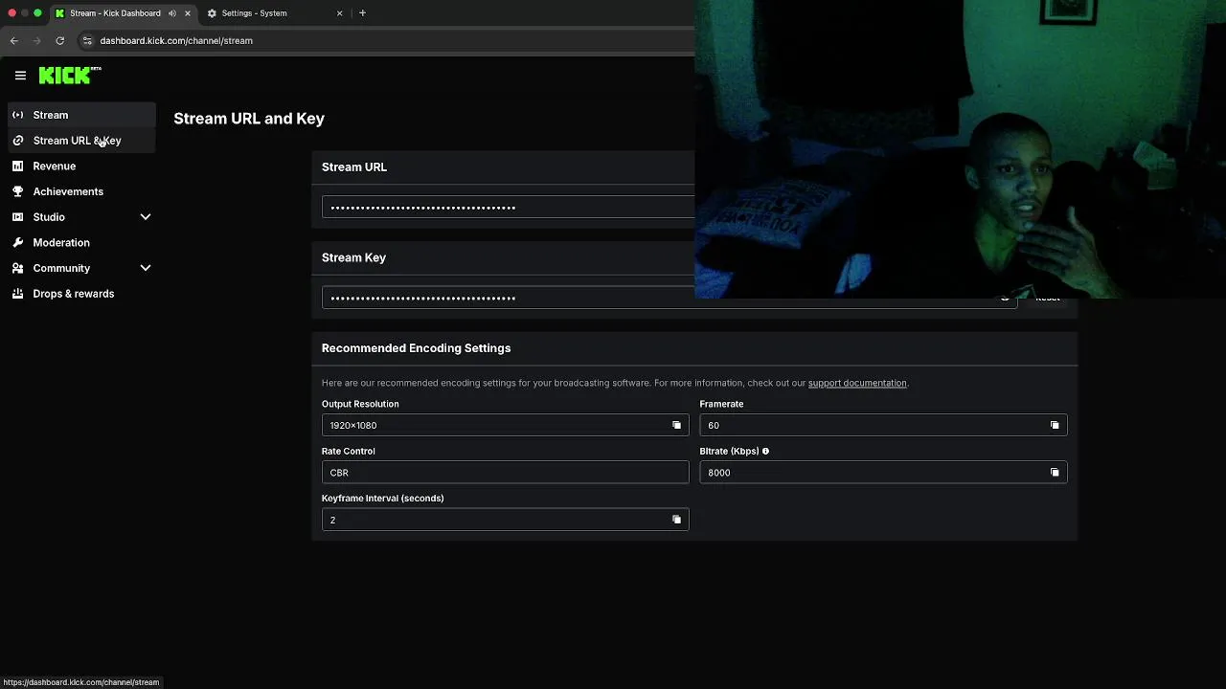This screenshot has width=1226, height=689.
Task: Click the address bar URL dashboard.kick.com/channel/stream
Action: (x=176, y=40)
